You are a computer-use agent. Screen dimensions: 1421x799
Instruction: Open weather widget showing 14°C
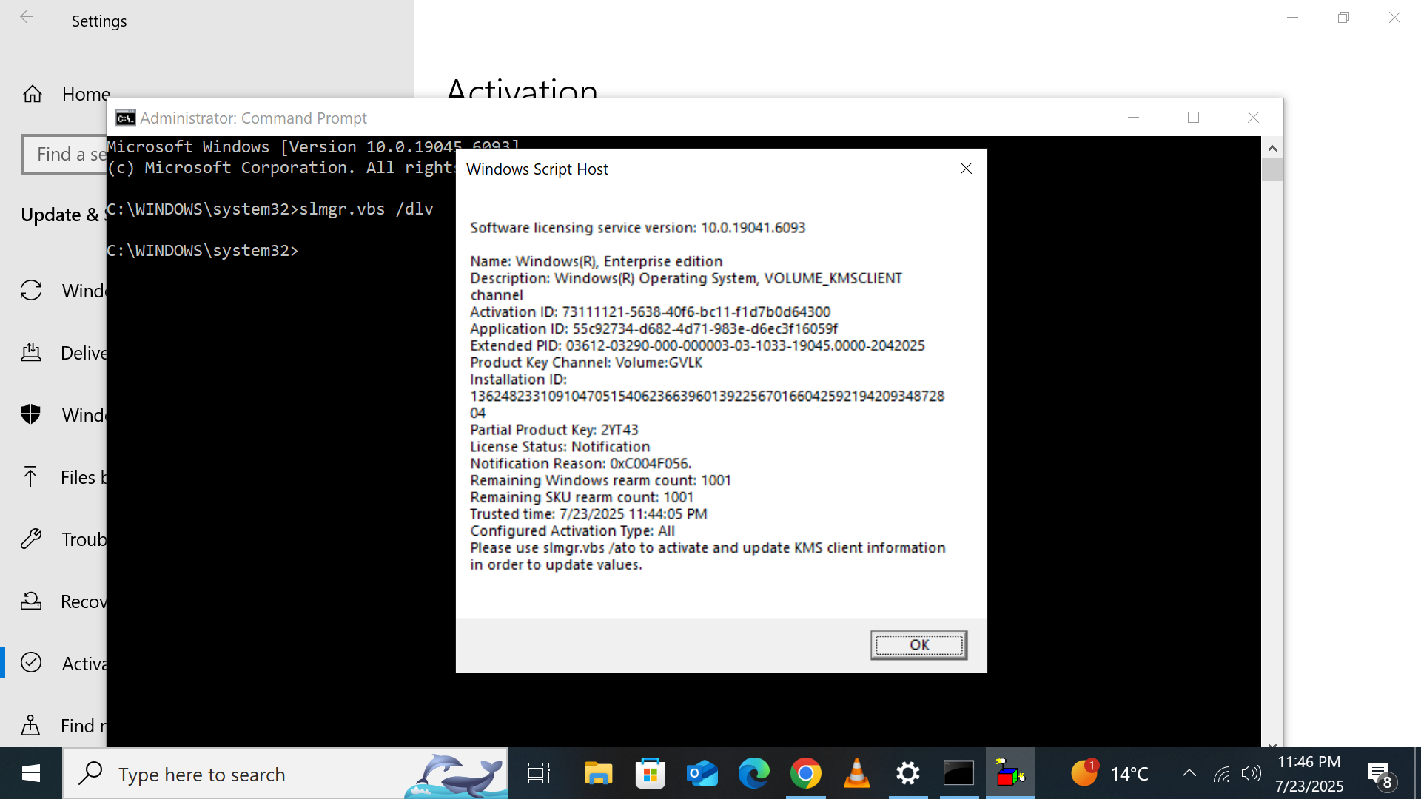(1110, 774)
